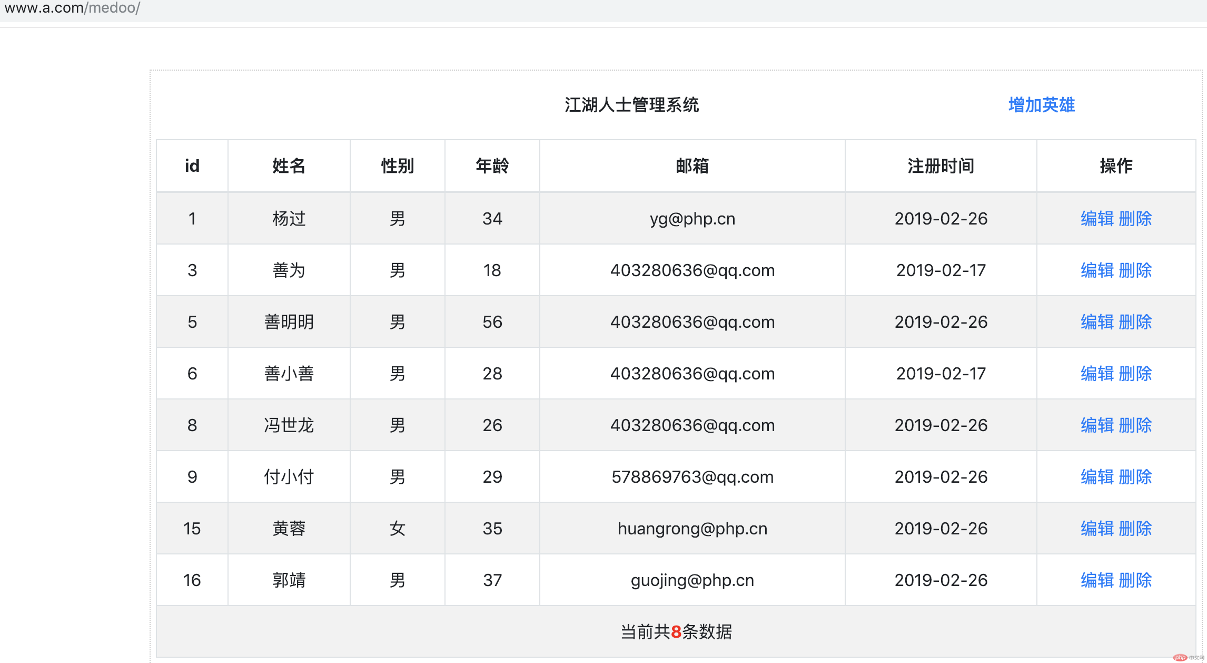Click the 增加英雄 link
This screenshot has height=663, width=1207.
tap(1041, 105)
